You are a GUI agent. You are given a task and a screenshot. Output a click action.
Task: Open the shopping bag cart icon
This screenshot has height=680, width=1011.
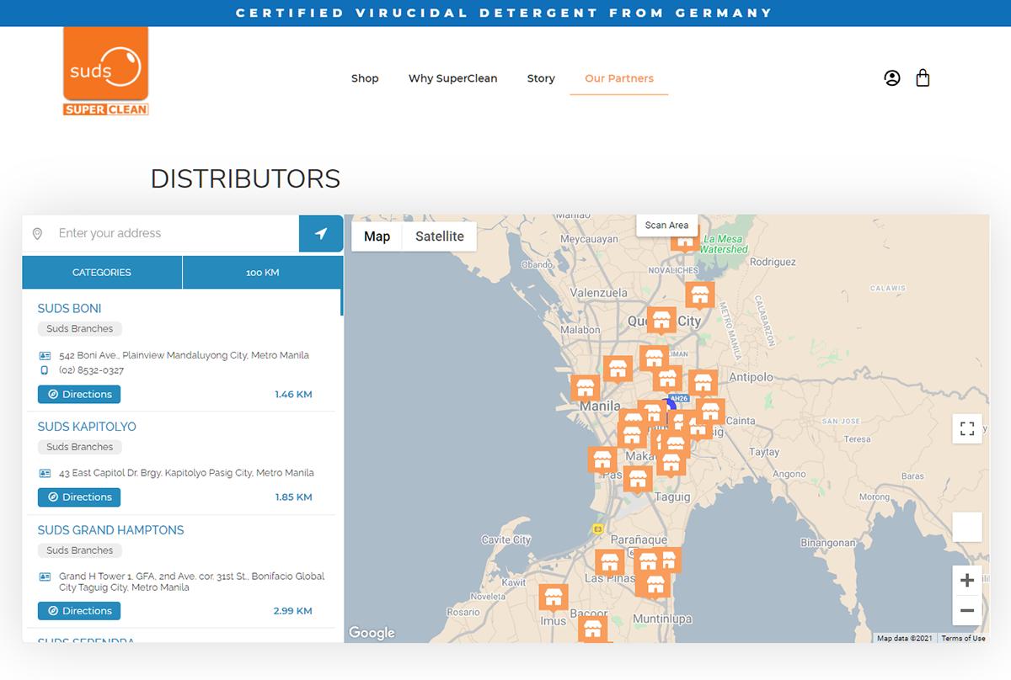click(x=923, y=78)
